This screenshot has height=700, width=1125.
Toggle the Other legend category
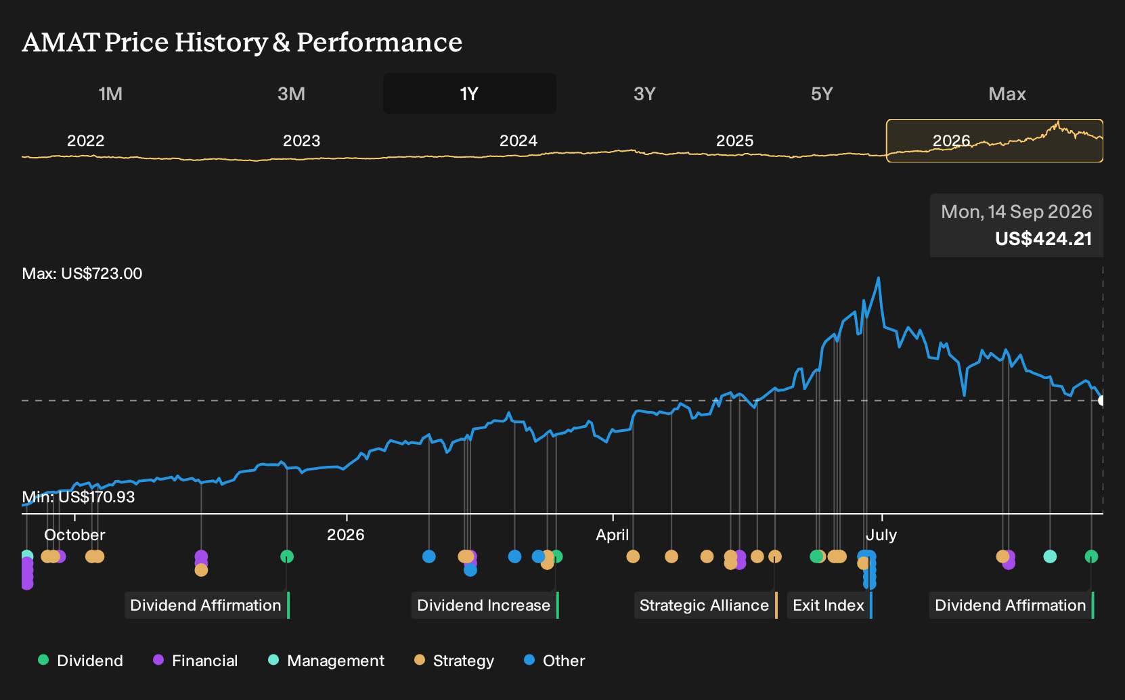tap(554, 660)
